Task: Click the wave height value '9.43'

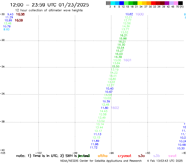Action: tap(10, 14)
